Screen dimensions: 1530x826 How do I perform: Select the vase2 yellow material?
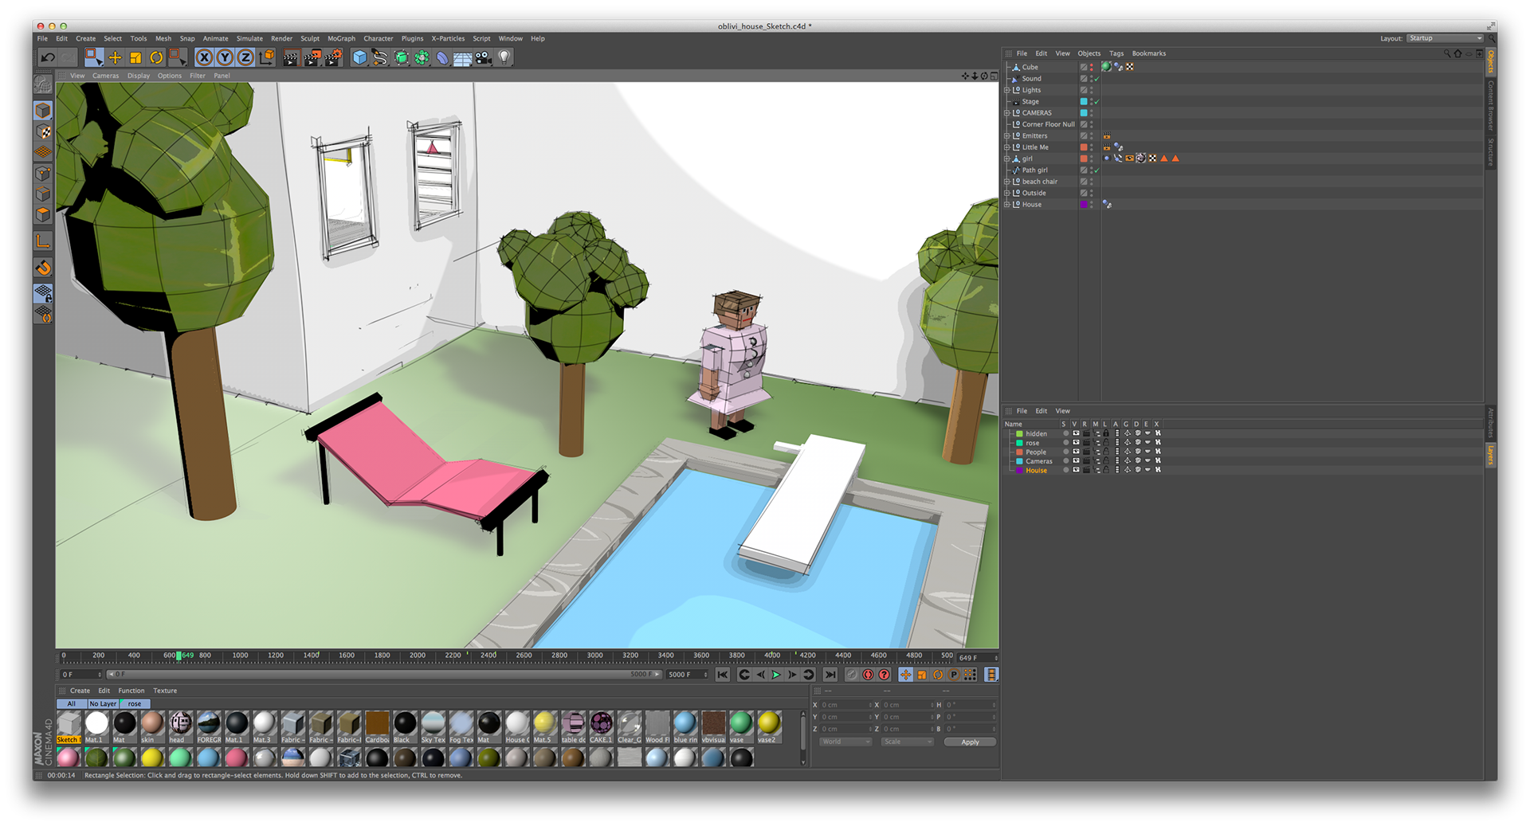point(768,726)
